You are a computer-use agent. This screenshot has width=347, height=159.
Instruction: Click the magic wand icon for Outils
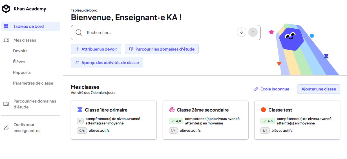tap(6, 128)
